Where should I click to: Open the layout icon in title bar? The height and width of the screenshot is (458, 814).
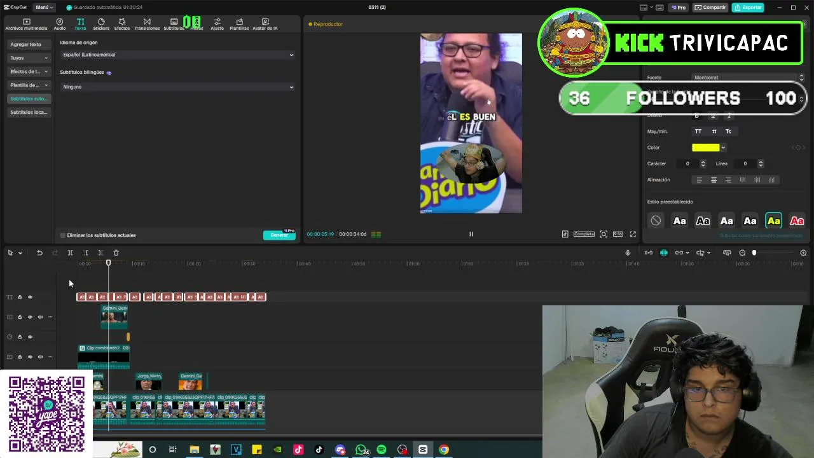coord(644,8)
